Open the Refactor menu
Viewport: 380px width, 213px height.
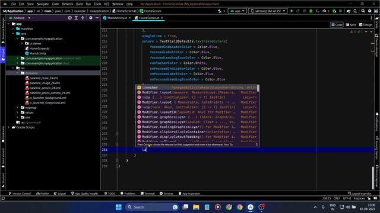click(67, 4)
